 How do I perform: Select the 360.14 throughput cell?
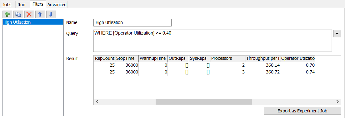point(263,65)
